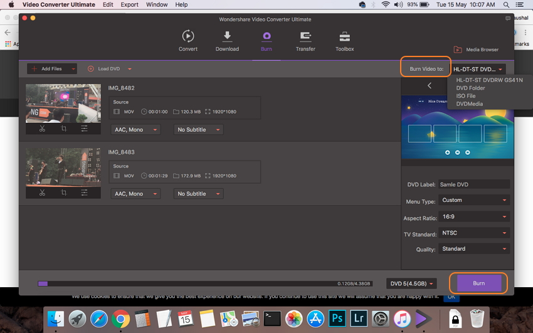Select ISO File from burn destination list
This screenshot has height=333, width=533.
point(466,96)
